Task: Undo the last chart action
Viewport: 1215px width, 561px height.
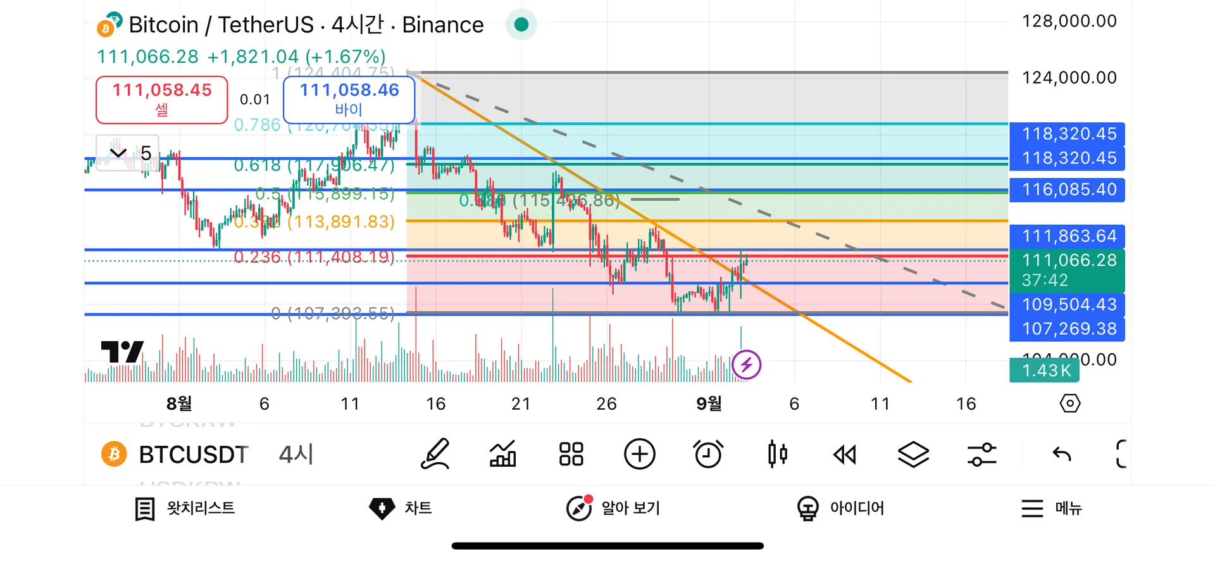Action: [x=1061, y=455]
